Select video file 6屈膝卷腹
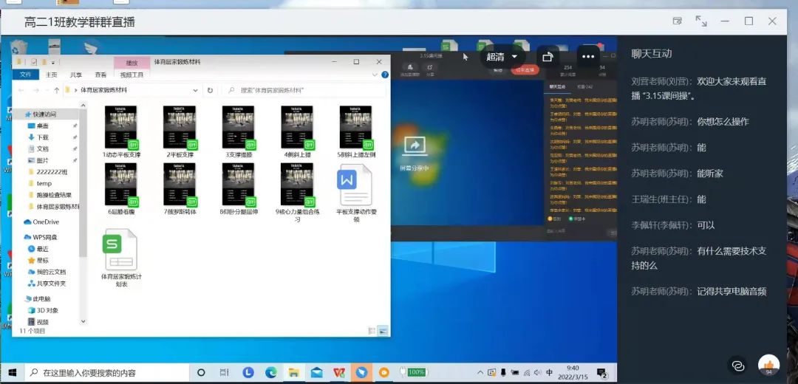The height and width of the screenshot is (384, 798). click(121, 189)
